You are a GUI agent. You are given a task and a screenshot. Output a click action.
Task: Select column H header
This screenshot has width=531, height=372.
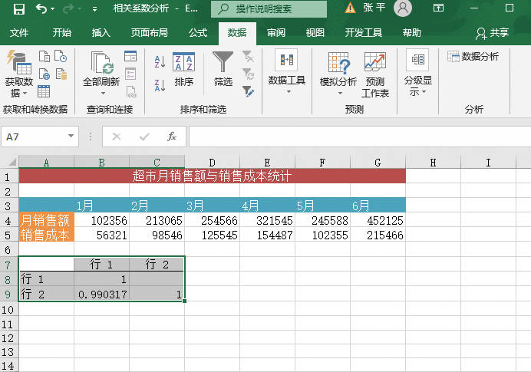click(x=433, y=163)
